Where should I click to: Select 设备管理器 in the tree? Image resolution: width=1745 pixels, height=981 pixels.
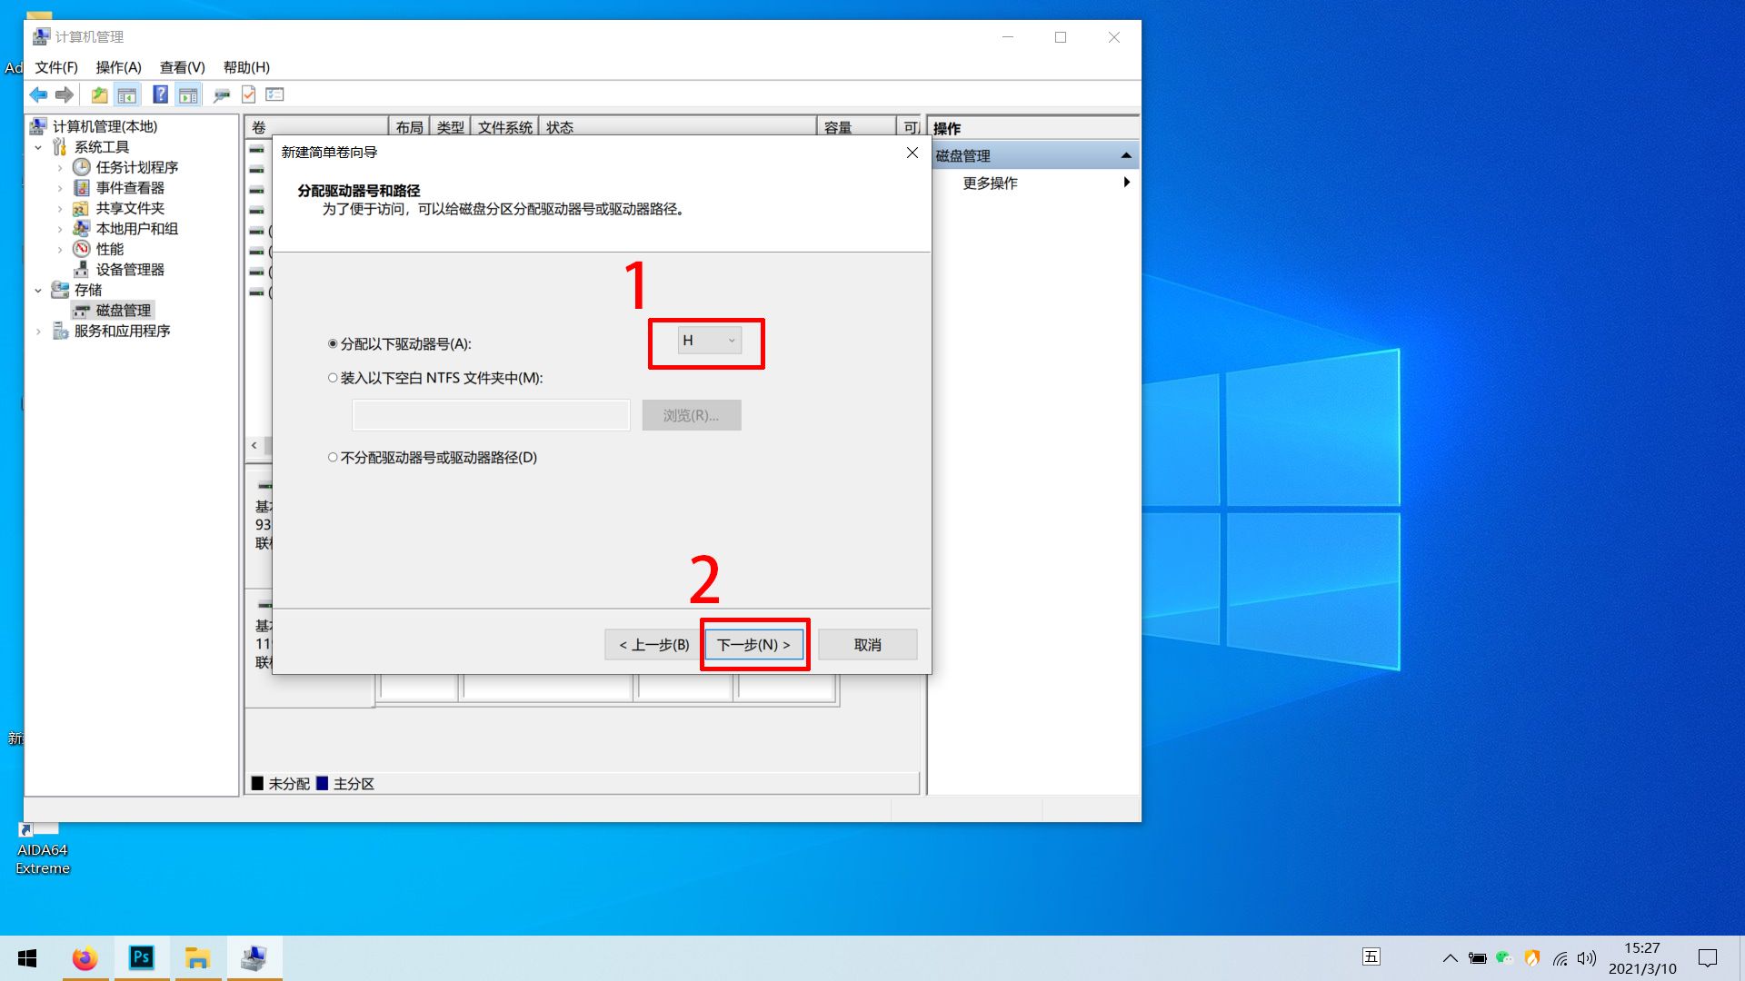tap(130, 270)
